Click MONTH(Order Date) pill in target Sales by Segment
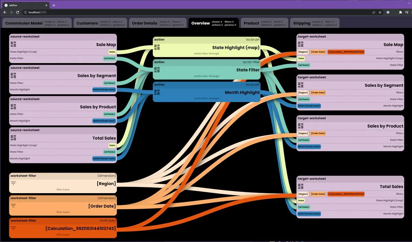412x242 pixels. click(309, 106)
